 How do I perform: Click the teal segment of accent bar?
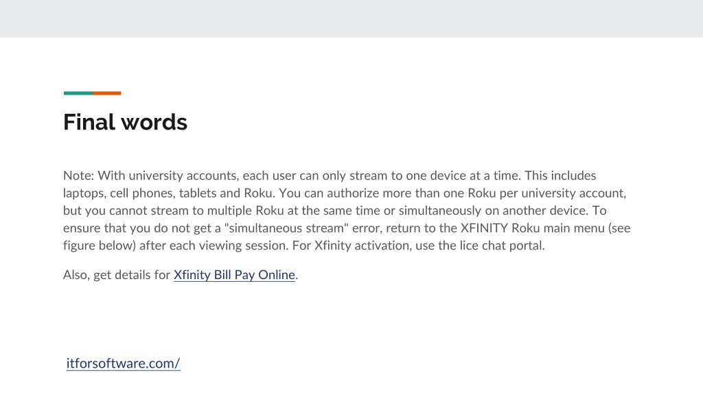[78, 93]
